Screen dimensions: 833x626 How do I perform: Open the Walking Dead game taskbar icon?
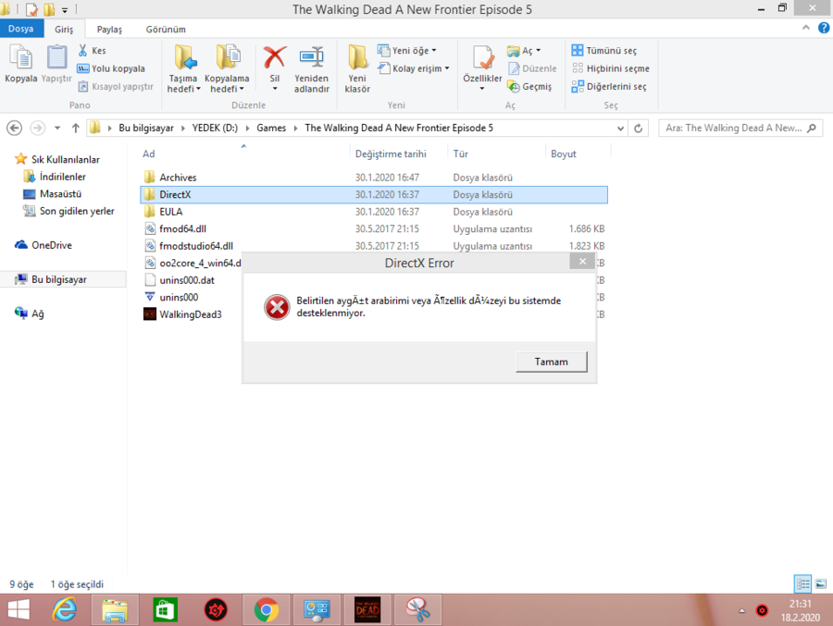point(367,610)
